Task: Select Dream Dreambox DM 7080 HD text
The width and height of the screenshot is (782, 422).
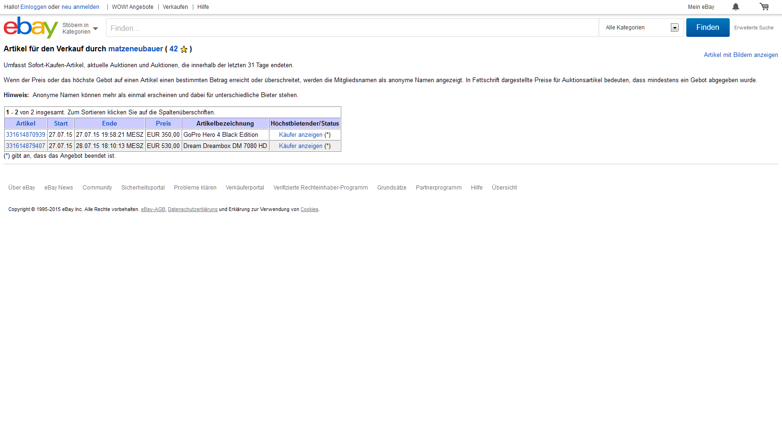Action: click(x=225, y=146)
